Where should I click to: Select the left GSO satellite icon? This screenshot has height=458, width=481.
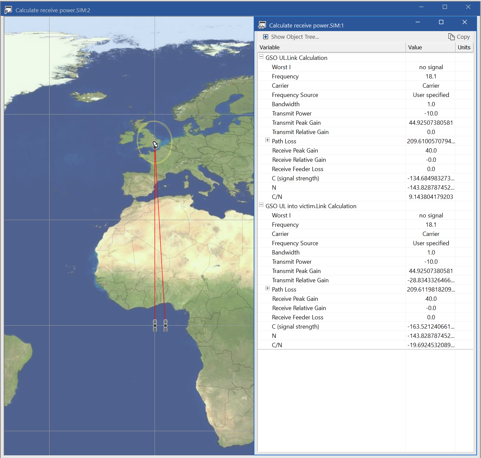click(155, 325)
